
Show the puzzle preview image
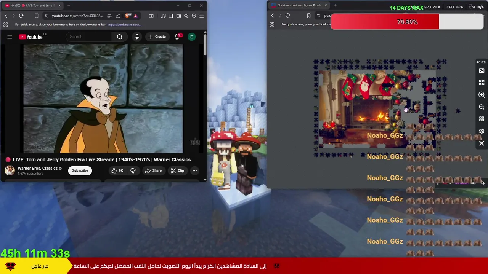coord(482,70)
